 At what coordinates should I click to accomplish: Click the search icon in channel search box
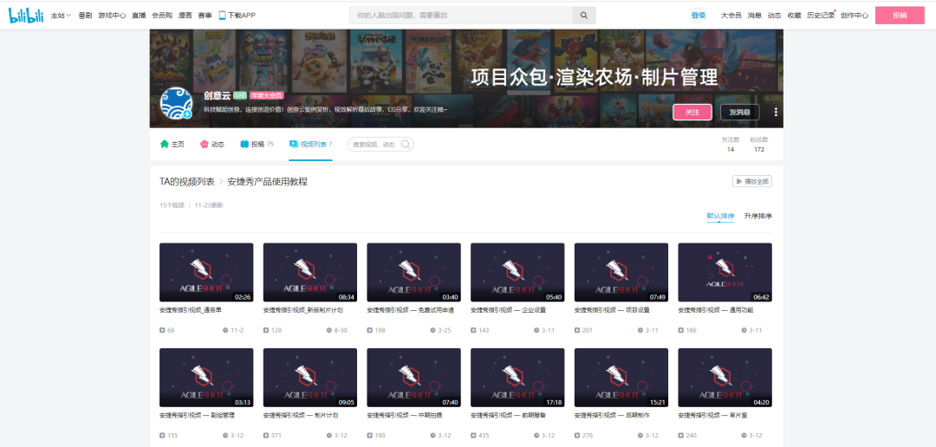click(x=406, y=144)
